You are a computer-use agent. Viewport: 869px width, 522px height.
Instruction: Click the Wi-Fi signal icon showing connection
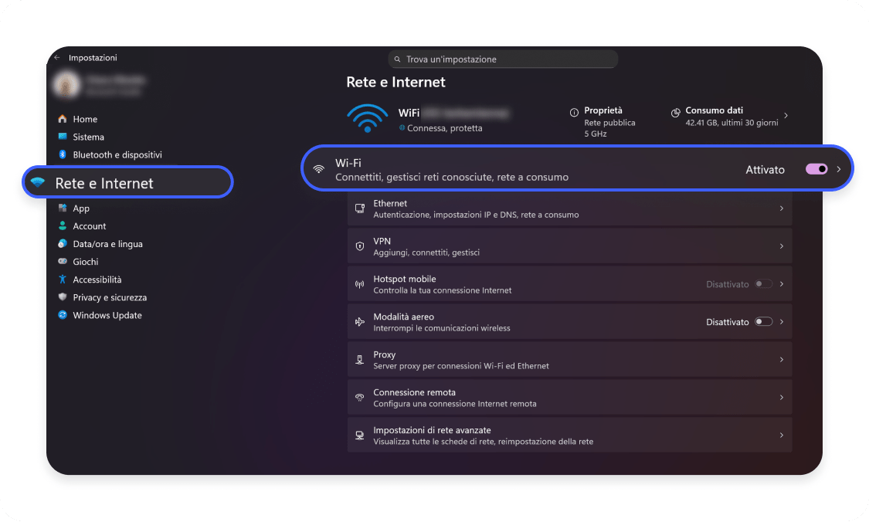point(367,117)
